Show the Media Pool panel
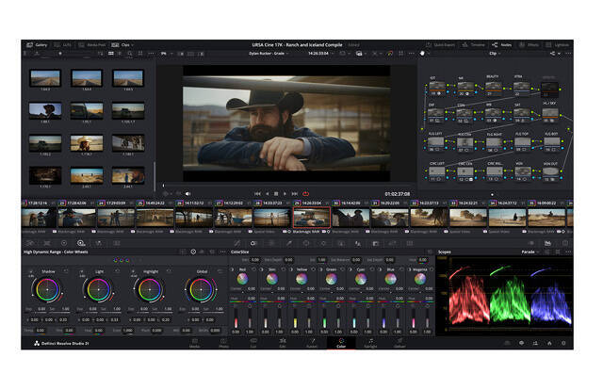Viewport: 603px width, 390px height. [94, 44]
